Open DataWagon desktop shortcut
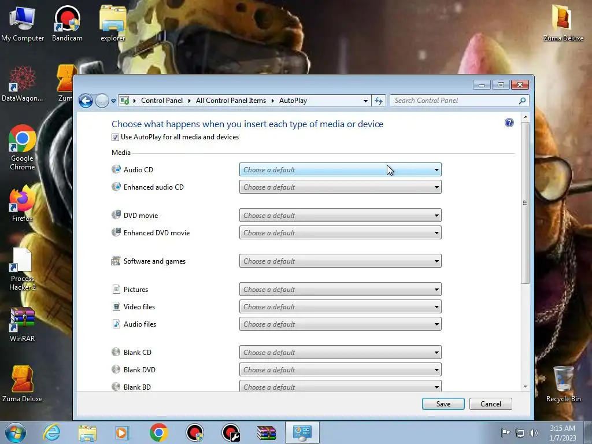The width and height of the screenshot is (592, 444). coord(23,84)
